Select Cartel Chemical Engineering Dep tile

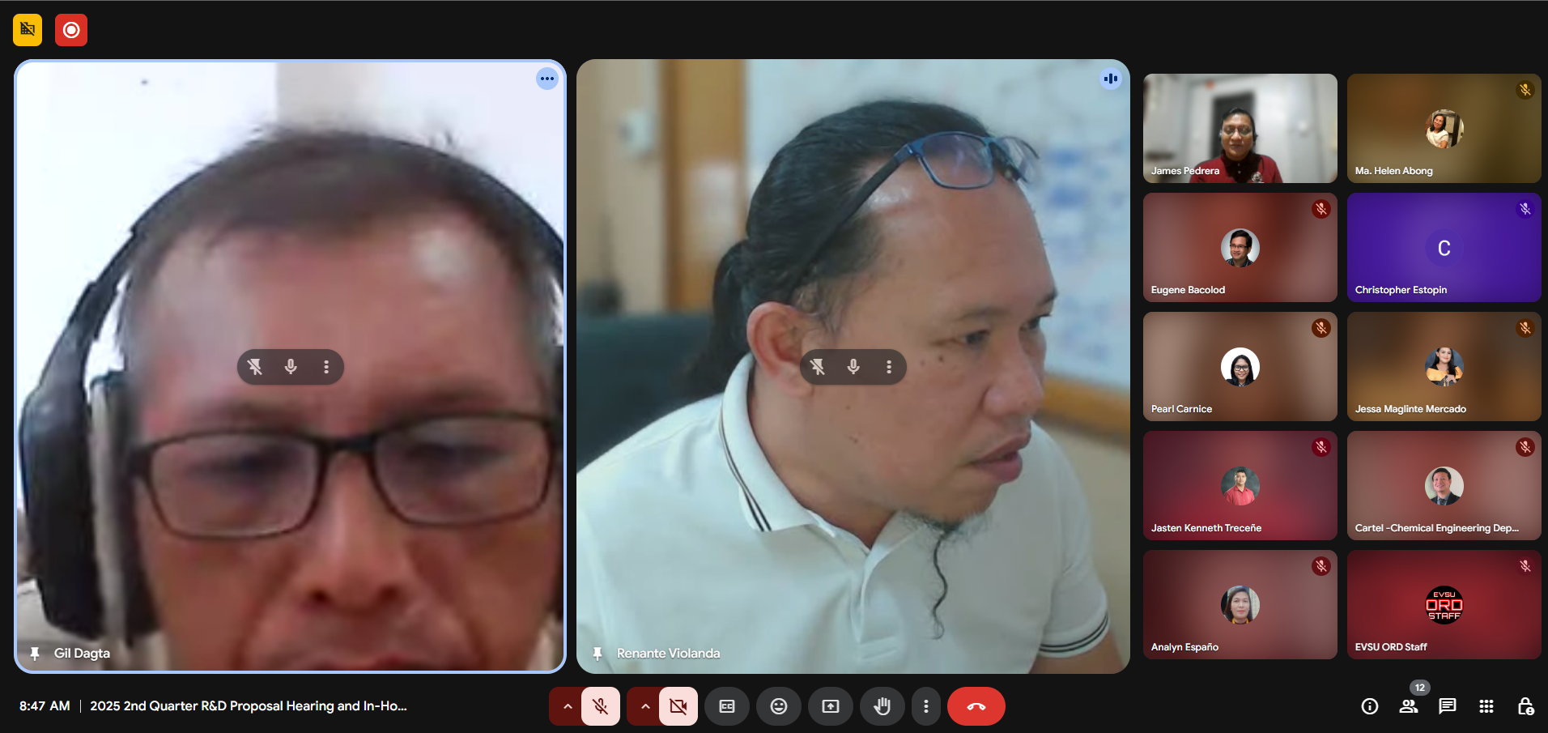click(1444, 485)
